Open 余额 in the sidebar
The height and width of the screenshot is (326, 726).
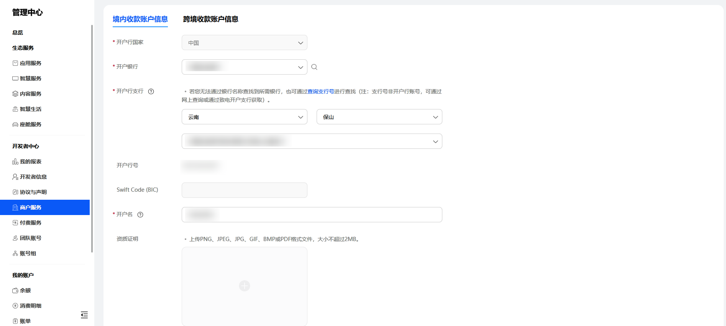(25, 290)
